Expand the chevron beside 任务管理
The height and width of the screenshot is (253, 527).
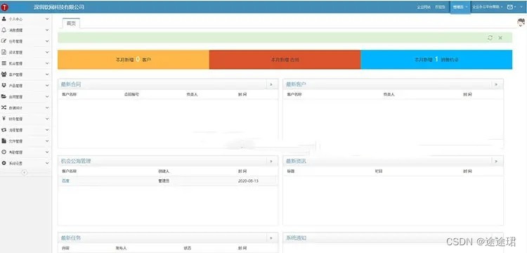(x=47, y=41)
